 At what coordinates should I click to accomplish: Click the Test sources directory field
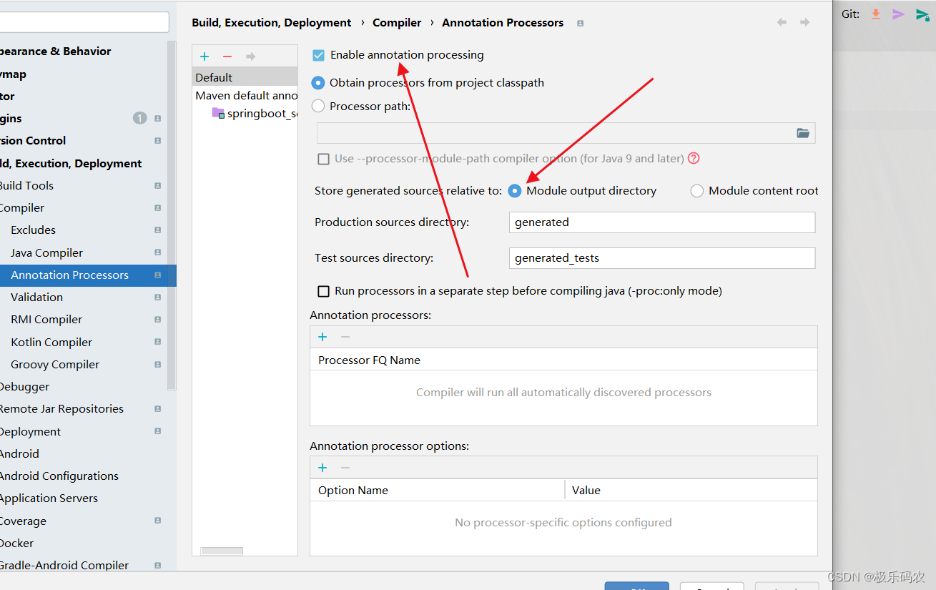click(662, 258)
